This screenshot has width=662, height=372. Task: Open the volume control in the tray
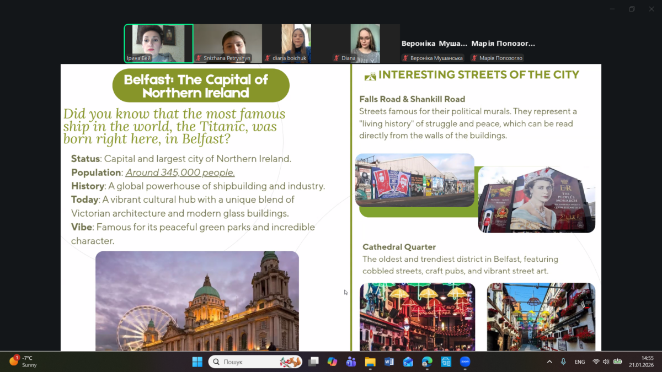coord(606,362)
